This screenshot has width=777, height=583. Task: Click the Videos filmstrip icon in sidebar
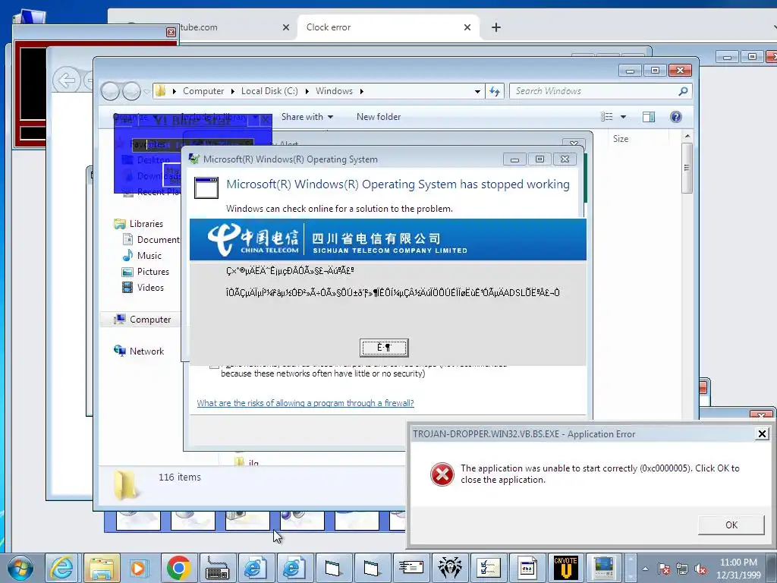(127, 287)
